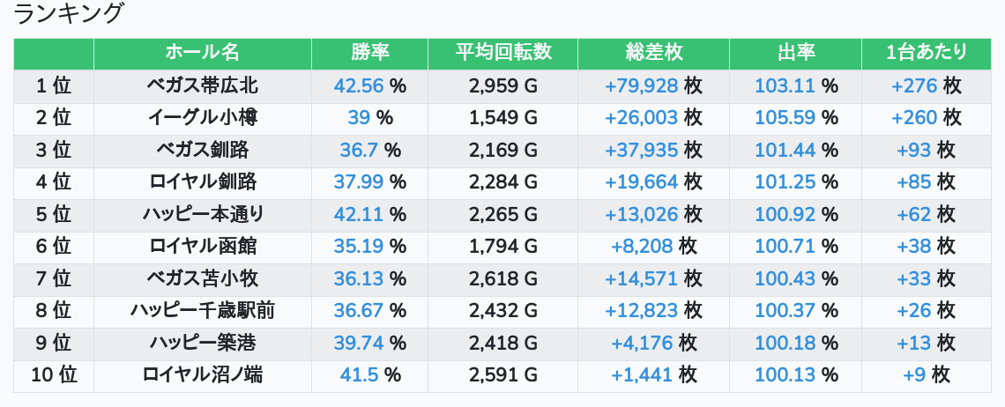The image size is (1005, 407).
Task: Click the ロイヤル函館 hall name
Action: click(x=203, y=247)
